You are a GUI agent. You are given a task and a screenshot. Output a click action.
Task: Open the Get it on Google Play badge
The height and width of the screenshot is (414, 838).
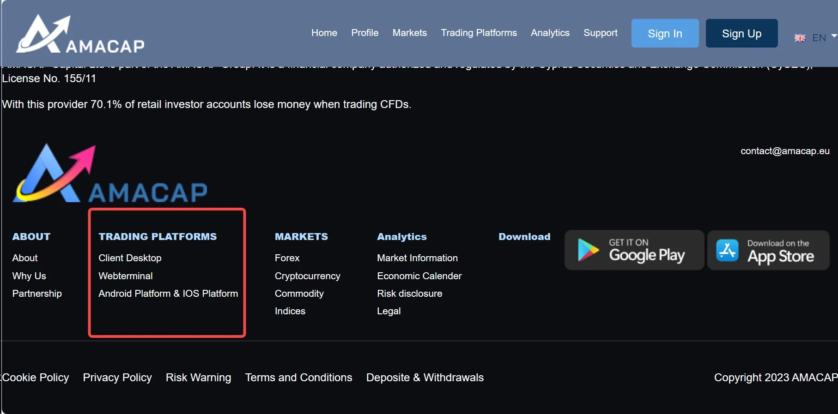(634, 250)
